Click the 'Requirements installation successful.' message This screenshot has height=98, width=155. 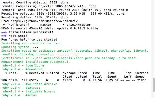pyautogui.click(x=36, y=62)
